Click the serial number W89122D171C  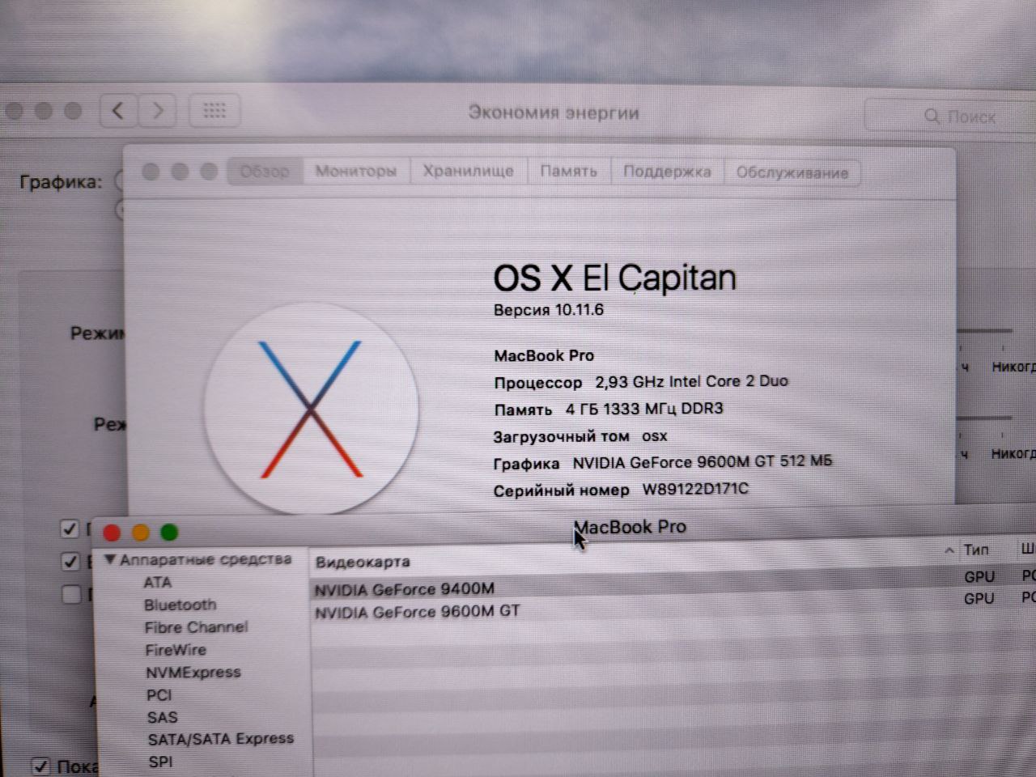coord(695,489)
